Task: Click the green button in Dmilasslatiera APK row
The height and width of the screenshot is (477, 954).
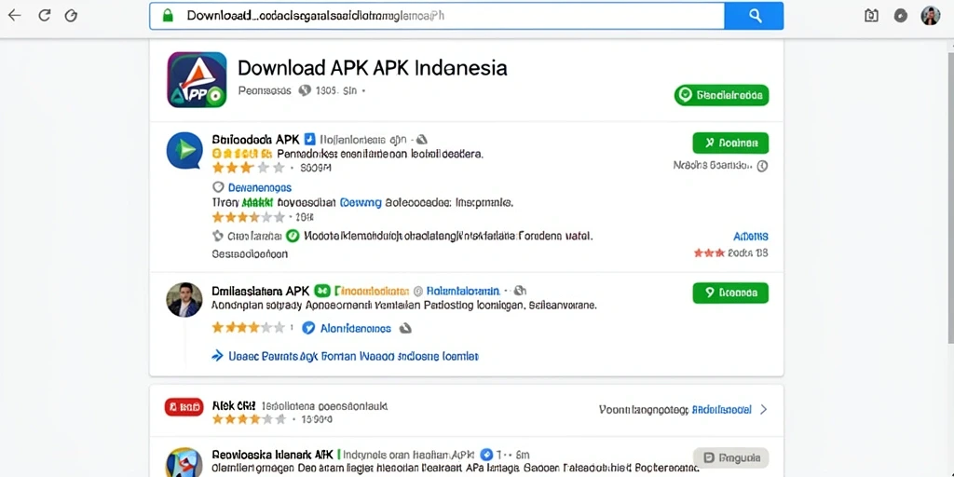Action: [730, 293]
